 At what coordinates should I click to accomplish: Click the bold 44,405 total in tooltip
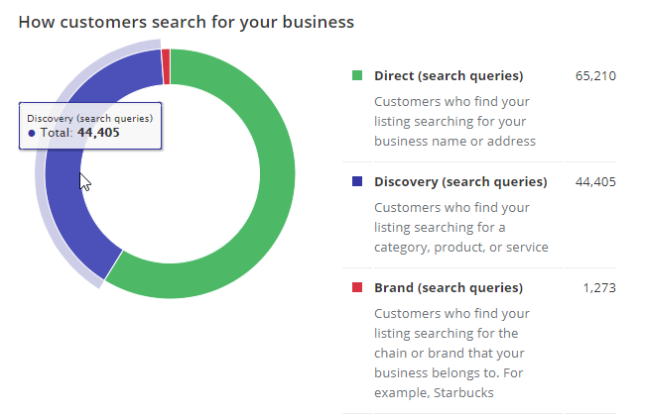(x=99, y=132)
